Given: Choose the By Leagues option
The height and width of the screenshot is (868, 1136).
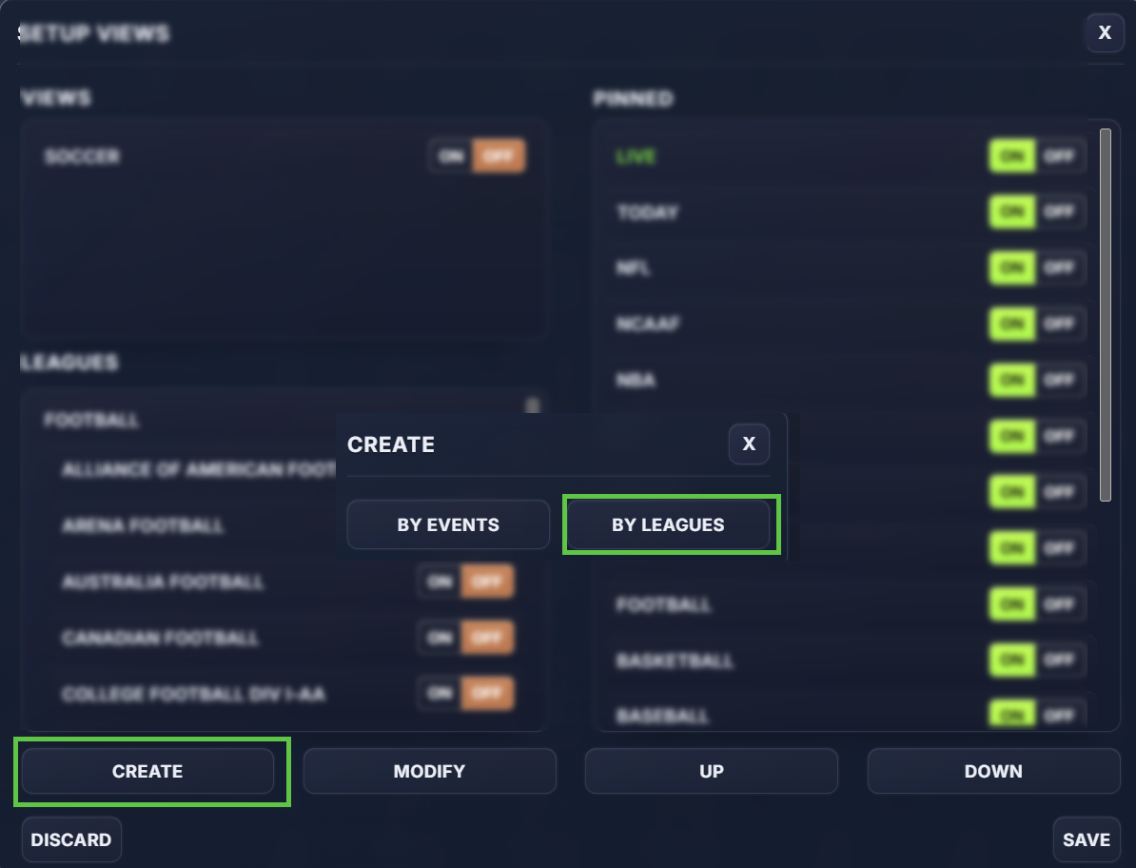Looking at the screenshot, I should point(667,524).
